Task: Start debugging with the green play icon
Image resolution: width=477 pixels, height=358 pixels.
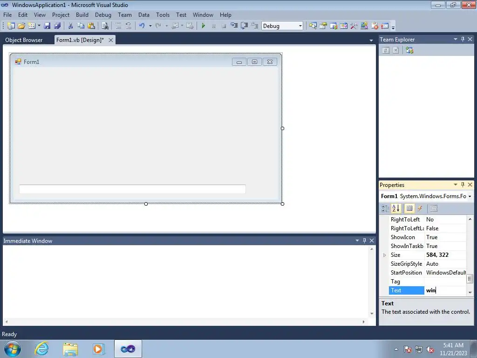Action: point(204,26)
